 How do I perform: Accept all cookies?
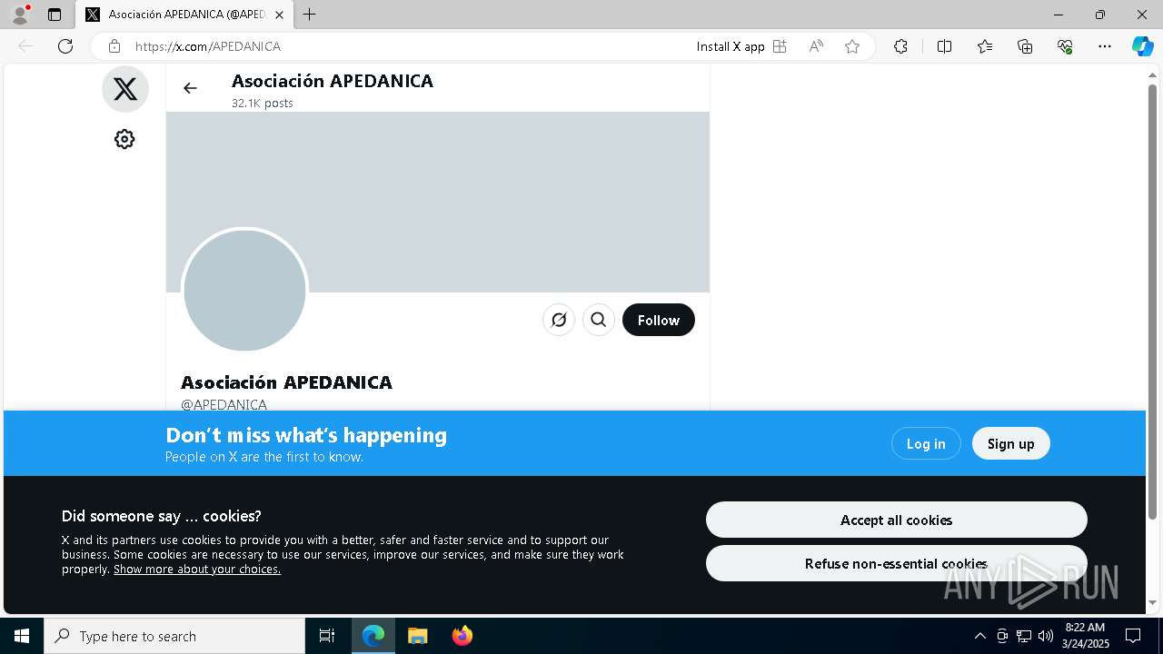897,520
